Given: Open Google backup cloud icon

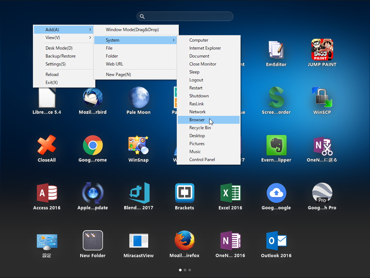Looking at the screenshot, I should tap(276, 193).
